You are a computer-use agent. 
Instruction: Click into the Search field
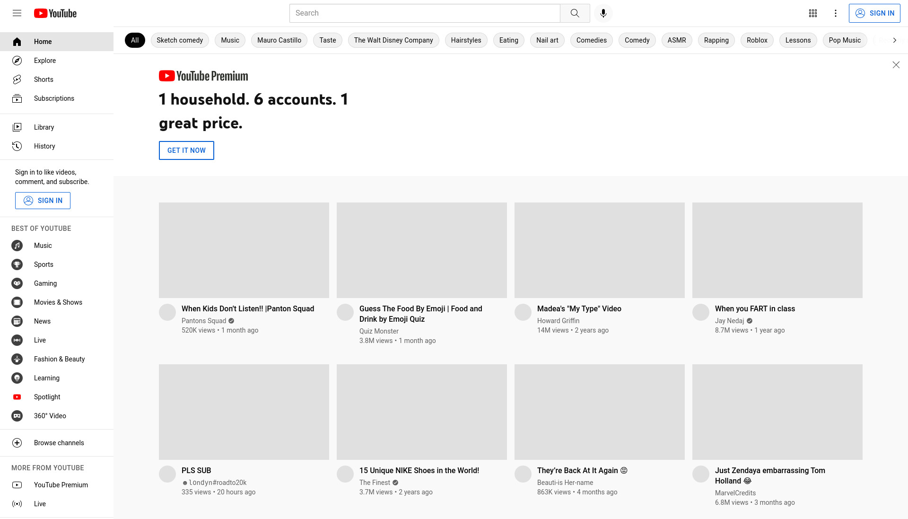point(425,13)
